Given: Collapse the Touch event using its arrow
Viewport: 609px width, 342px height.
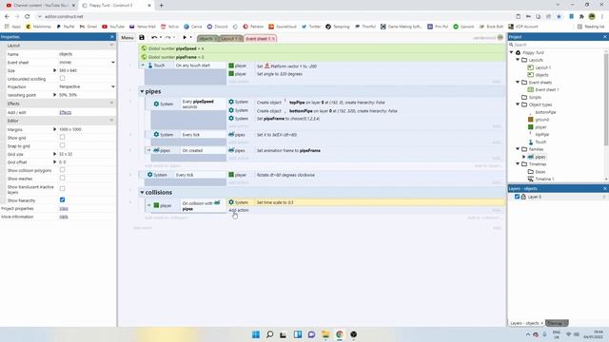Looking at the screenshot, I should click(143, 66).
